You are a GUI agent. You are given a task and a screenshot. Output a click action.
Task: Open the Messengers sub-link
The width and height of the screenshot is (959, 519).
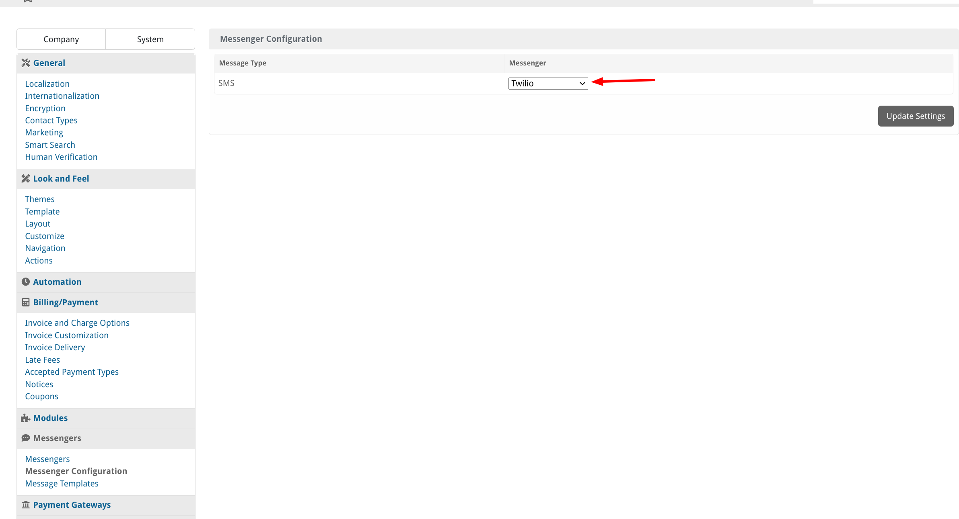(47, 459)
